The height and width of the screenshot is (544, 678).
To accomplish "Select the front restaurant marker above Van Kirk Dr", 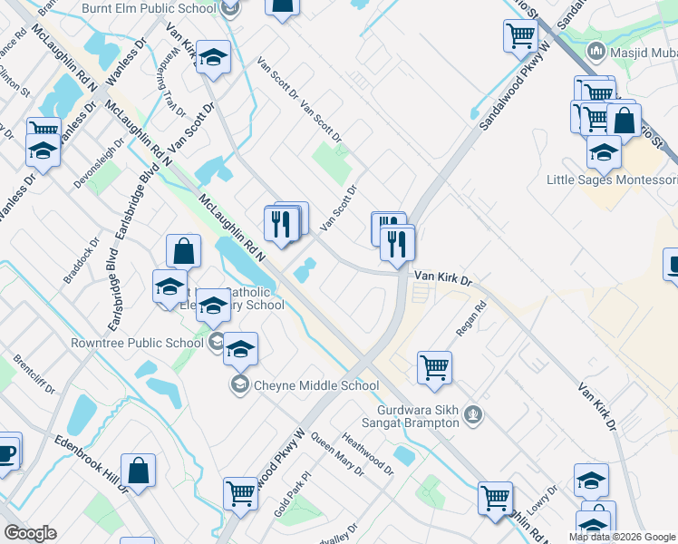I will (x=397, y=245).
